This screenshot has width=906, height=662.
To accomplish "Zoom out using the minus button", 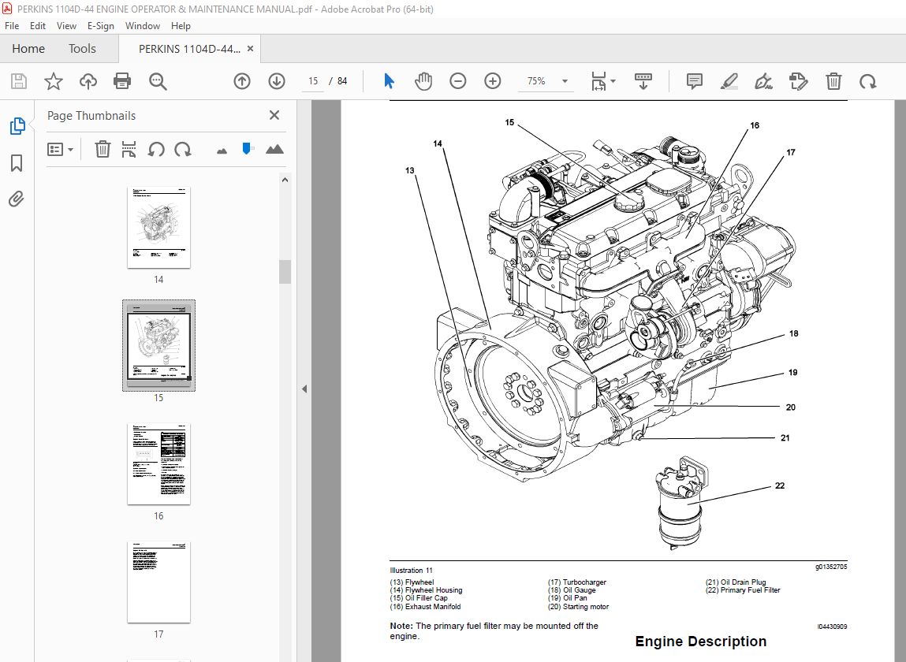I will (x=457, y=81).
